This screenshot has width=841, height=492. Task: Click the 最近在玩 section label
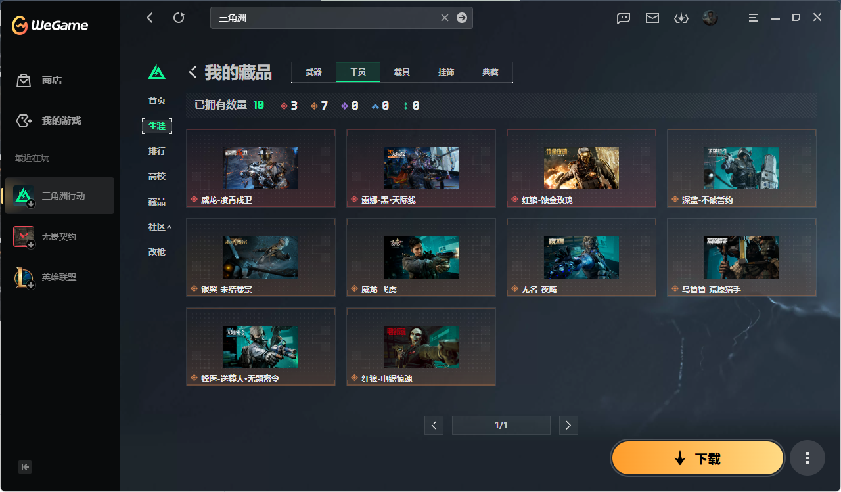[32, 158]
